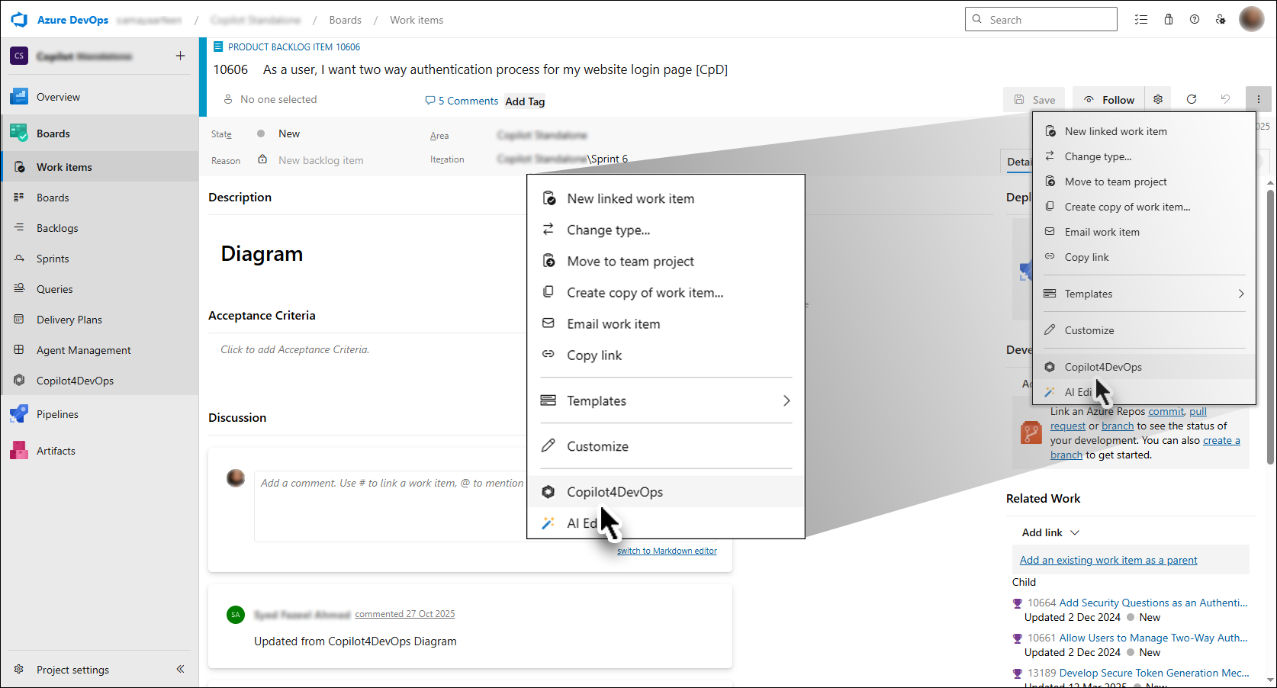1277x688 pixels.
Task: Click the plus icon beside the project name
Action: coord(180,56)
